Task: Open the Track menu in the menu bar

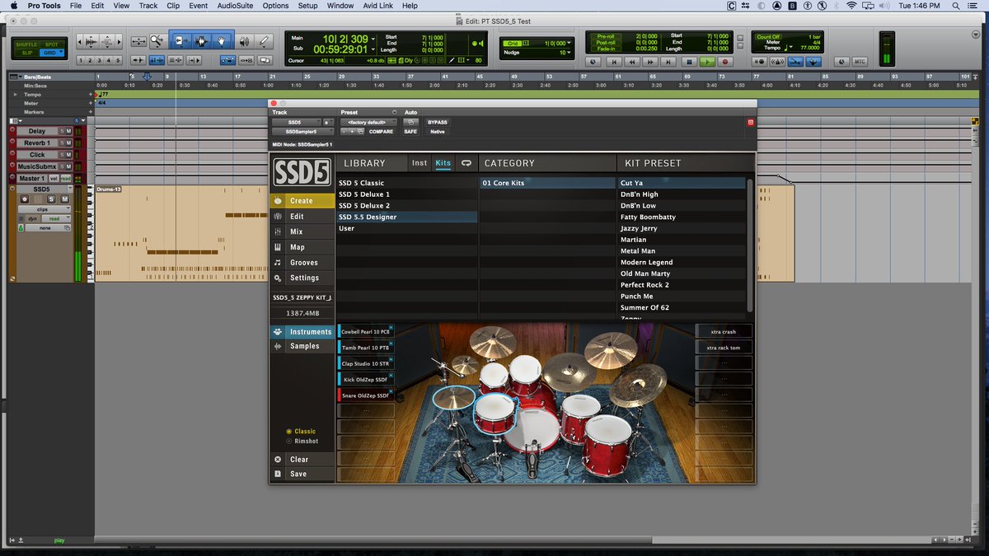Action: click(148, 6)
